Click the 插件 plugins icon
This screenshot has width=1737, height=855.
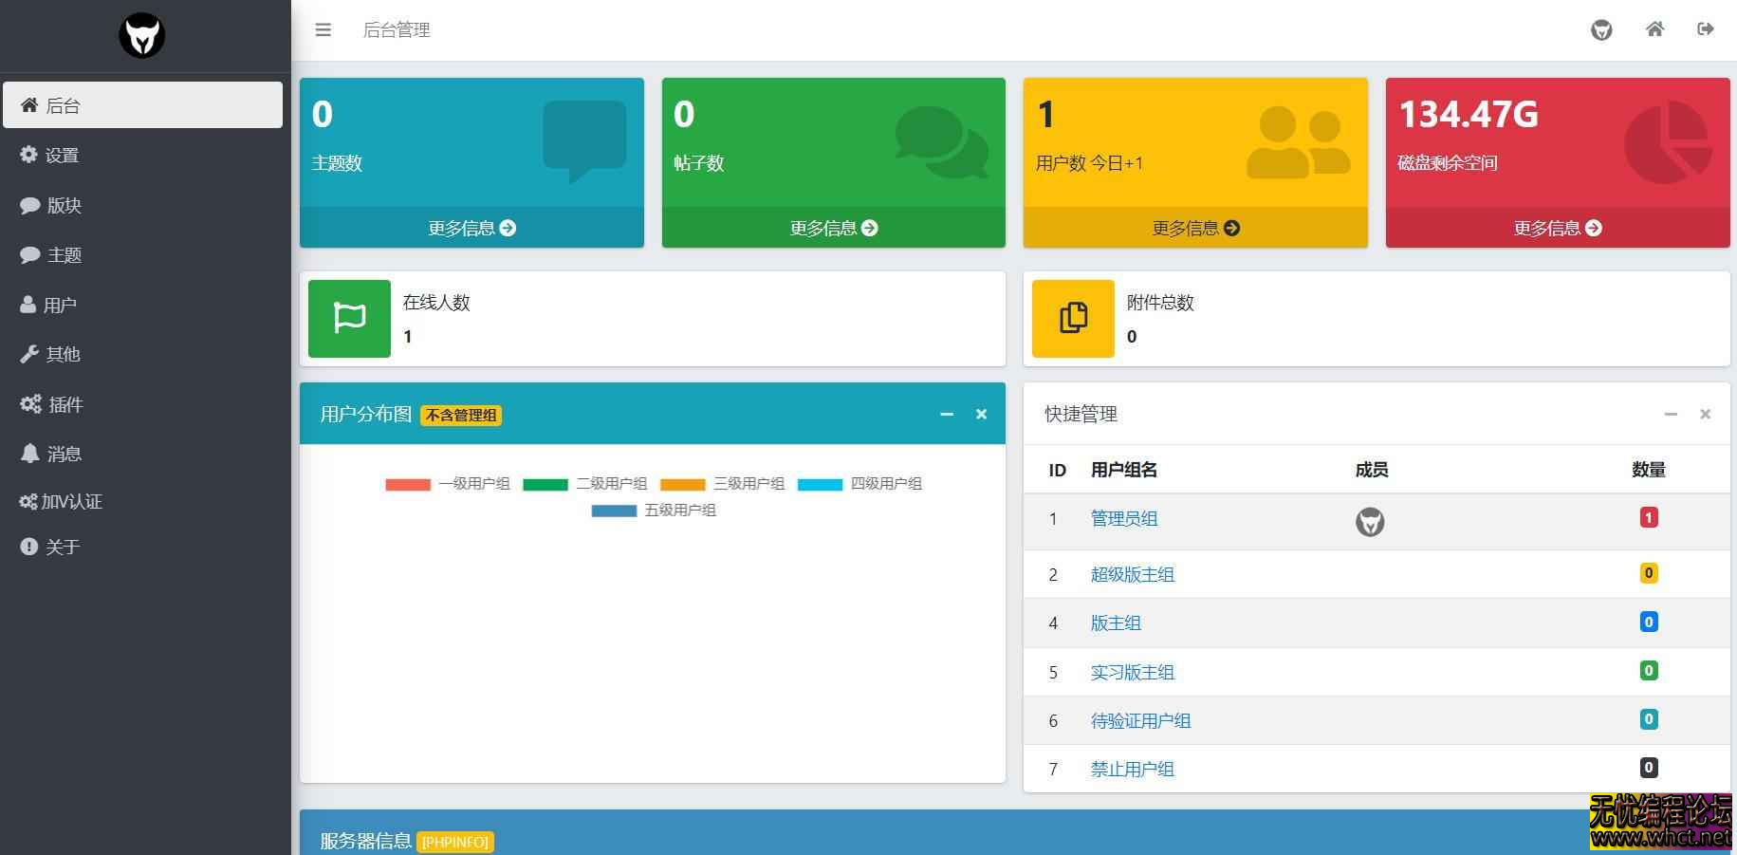click(x=28, y=403)
